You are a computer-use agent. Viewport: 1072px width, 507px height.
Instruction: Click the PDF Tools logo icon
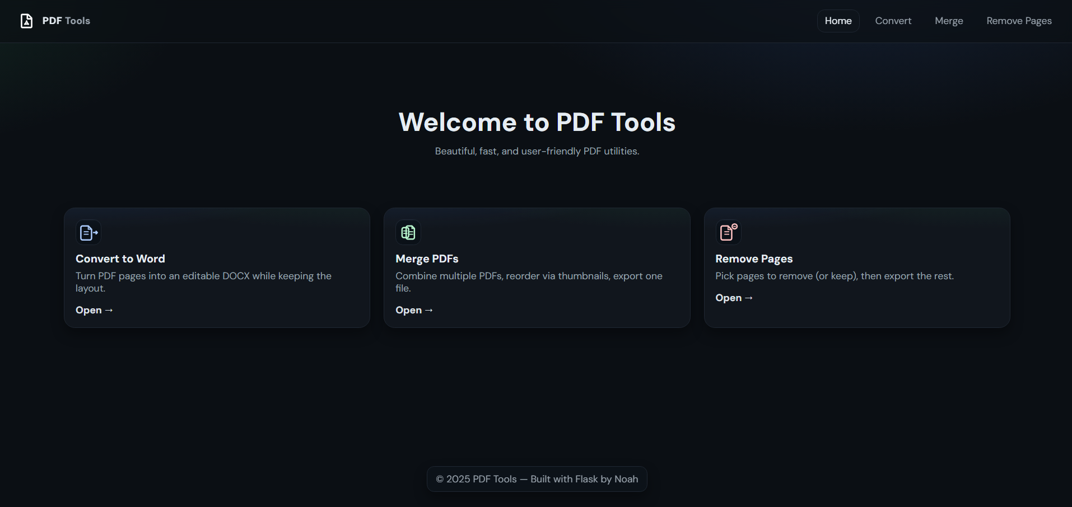point(26,21)
